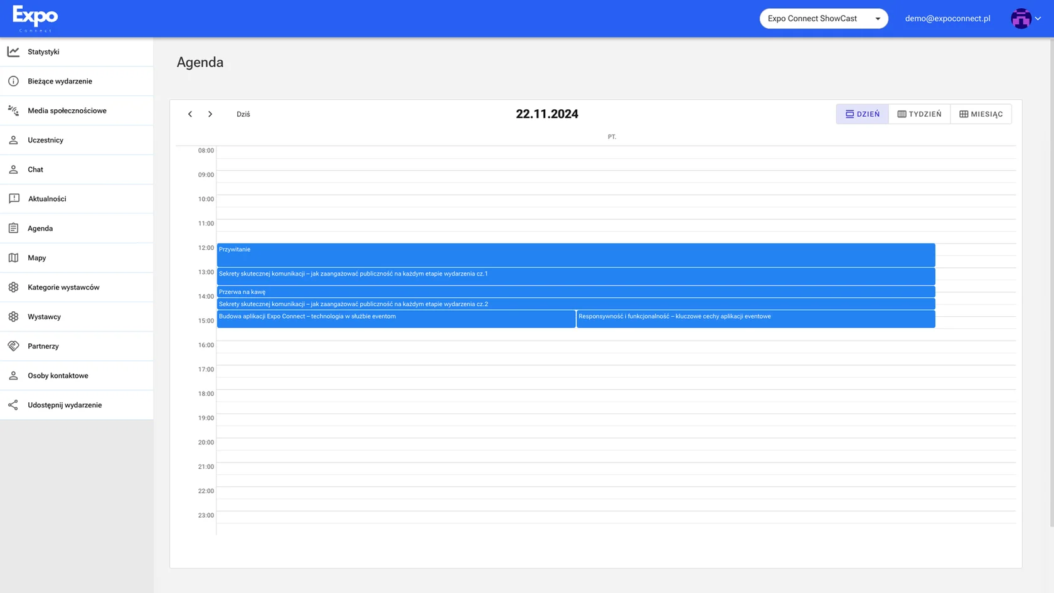Click the 16:00 time label
This screenshot has height=593, width=1054.
tap(206, 345)
